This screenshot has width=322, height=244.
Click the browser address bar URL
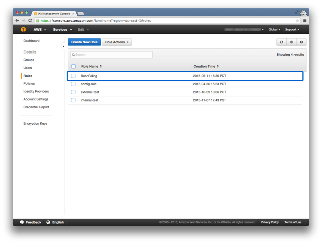96,21
